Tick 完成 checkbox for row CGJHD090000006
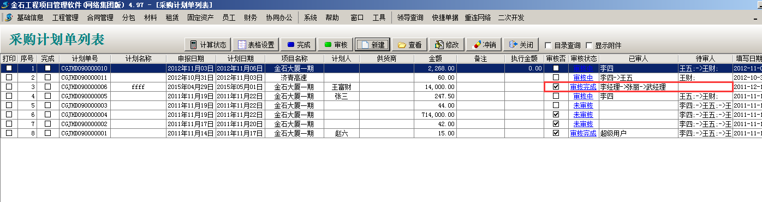Image resolution: width=762 pixels, height=202 pixels. 47,86
